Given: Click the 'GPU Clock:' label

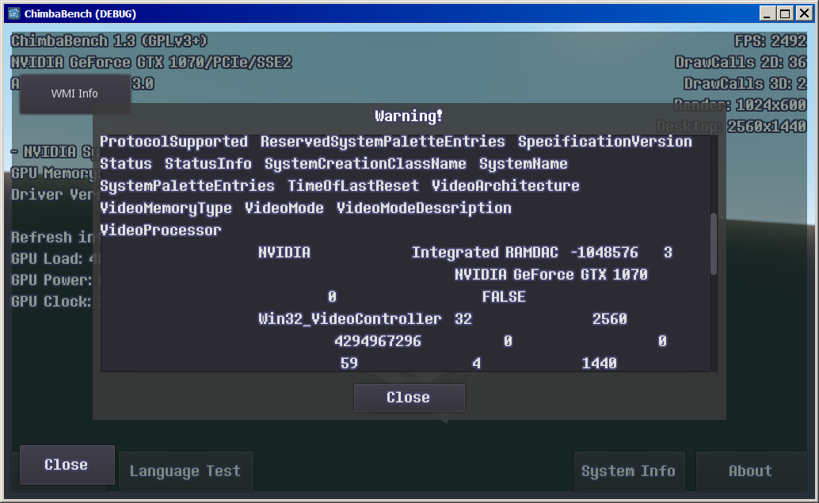Looking at the screenshot, I should point(51,302).
